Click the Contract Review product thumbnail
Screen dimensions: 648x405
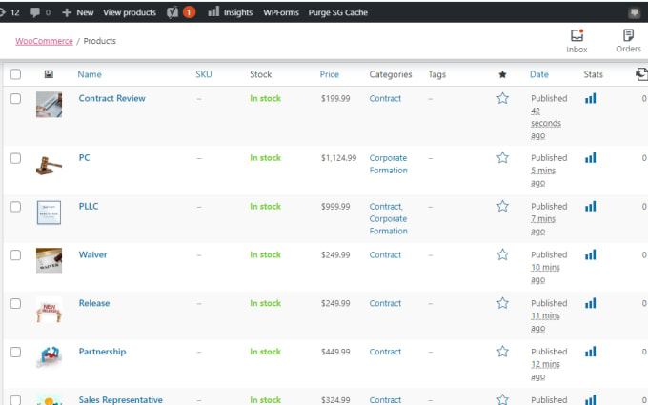(49, 105)
